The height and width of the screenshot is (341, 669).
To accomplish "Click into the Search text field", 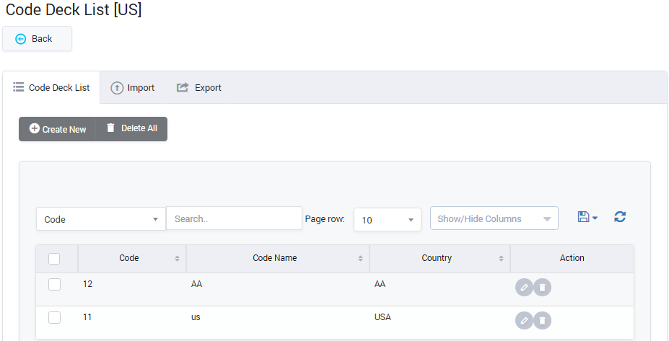I will (234, 218).
